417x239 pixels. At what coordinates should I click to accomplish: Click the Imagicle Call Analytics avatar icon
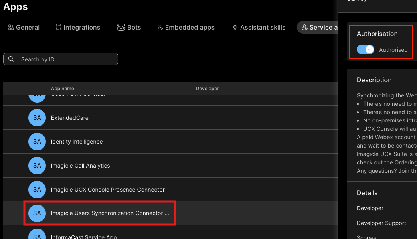pyautogui.click(x=37, y=166)
